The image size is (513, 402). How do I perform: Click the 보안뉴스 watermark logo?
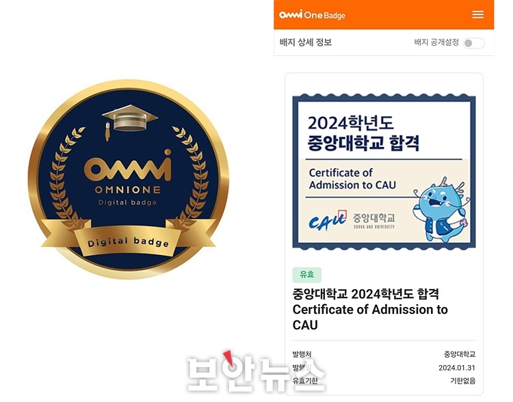pyautogui.click(x=256, y=372)
